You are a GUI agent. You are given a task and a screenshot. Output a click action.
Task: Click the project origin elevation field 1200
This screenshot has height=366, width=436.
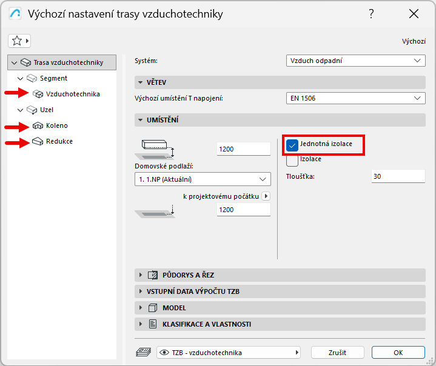[x=244, y=210]
